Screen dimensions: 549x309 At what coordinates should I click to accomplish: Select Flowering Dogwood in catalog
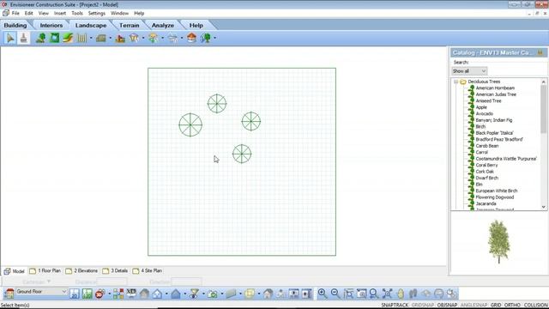tap(495, 197)
